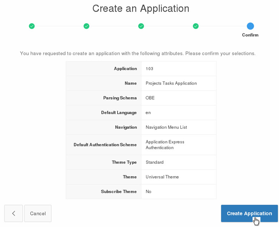Click the Default Language row label
This screenshot has width=279, height=227.
(119, 113)
